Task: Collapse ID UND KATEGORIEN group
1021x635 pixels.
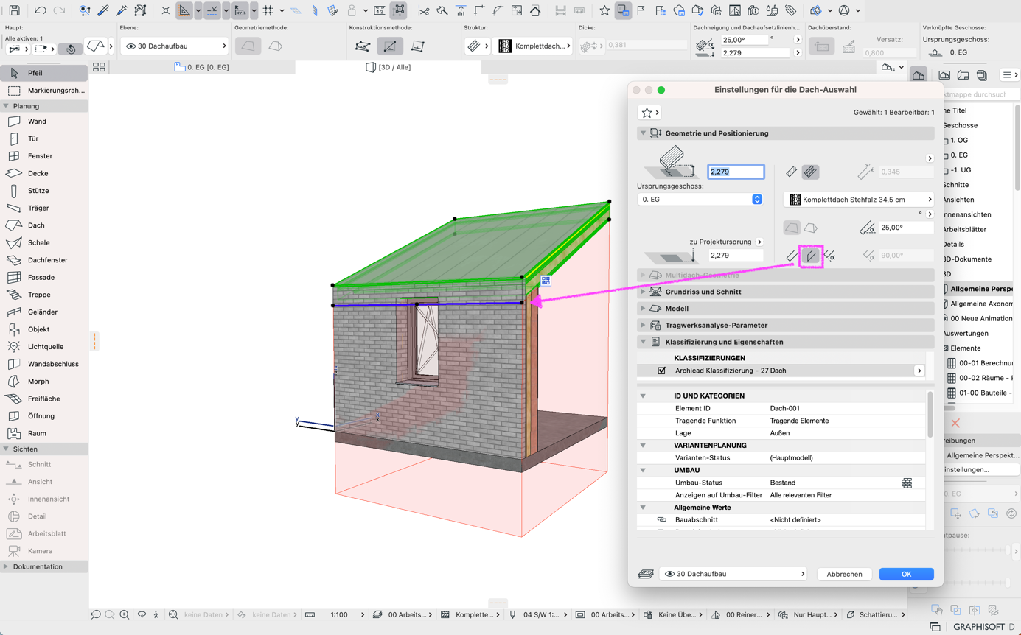Action: coord(643,396)
